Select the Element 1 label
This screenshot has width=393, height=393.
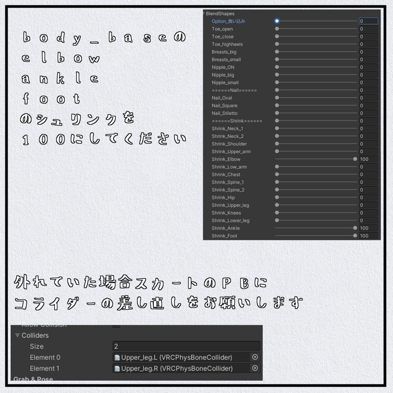45,368
